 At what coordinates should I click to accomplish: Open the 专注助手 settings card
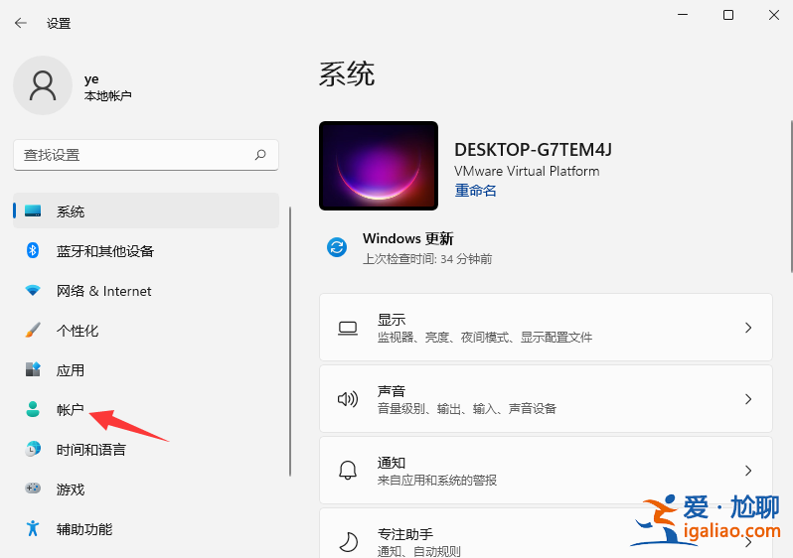tap(546, 533)
